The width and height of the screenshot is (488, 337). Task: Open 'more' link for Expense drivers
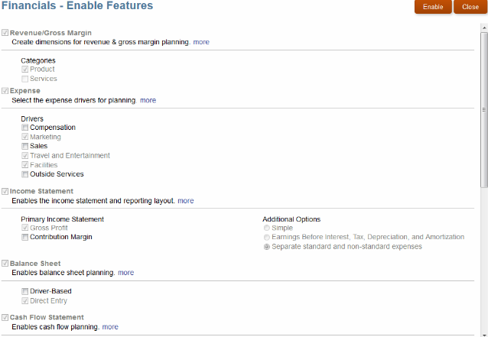(x=148, y=100)
